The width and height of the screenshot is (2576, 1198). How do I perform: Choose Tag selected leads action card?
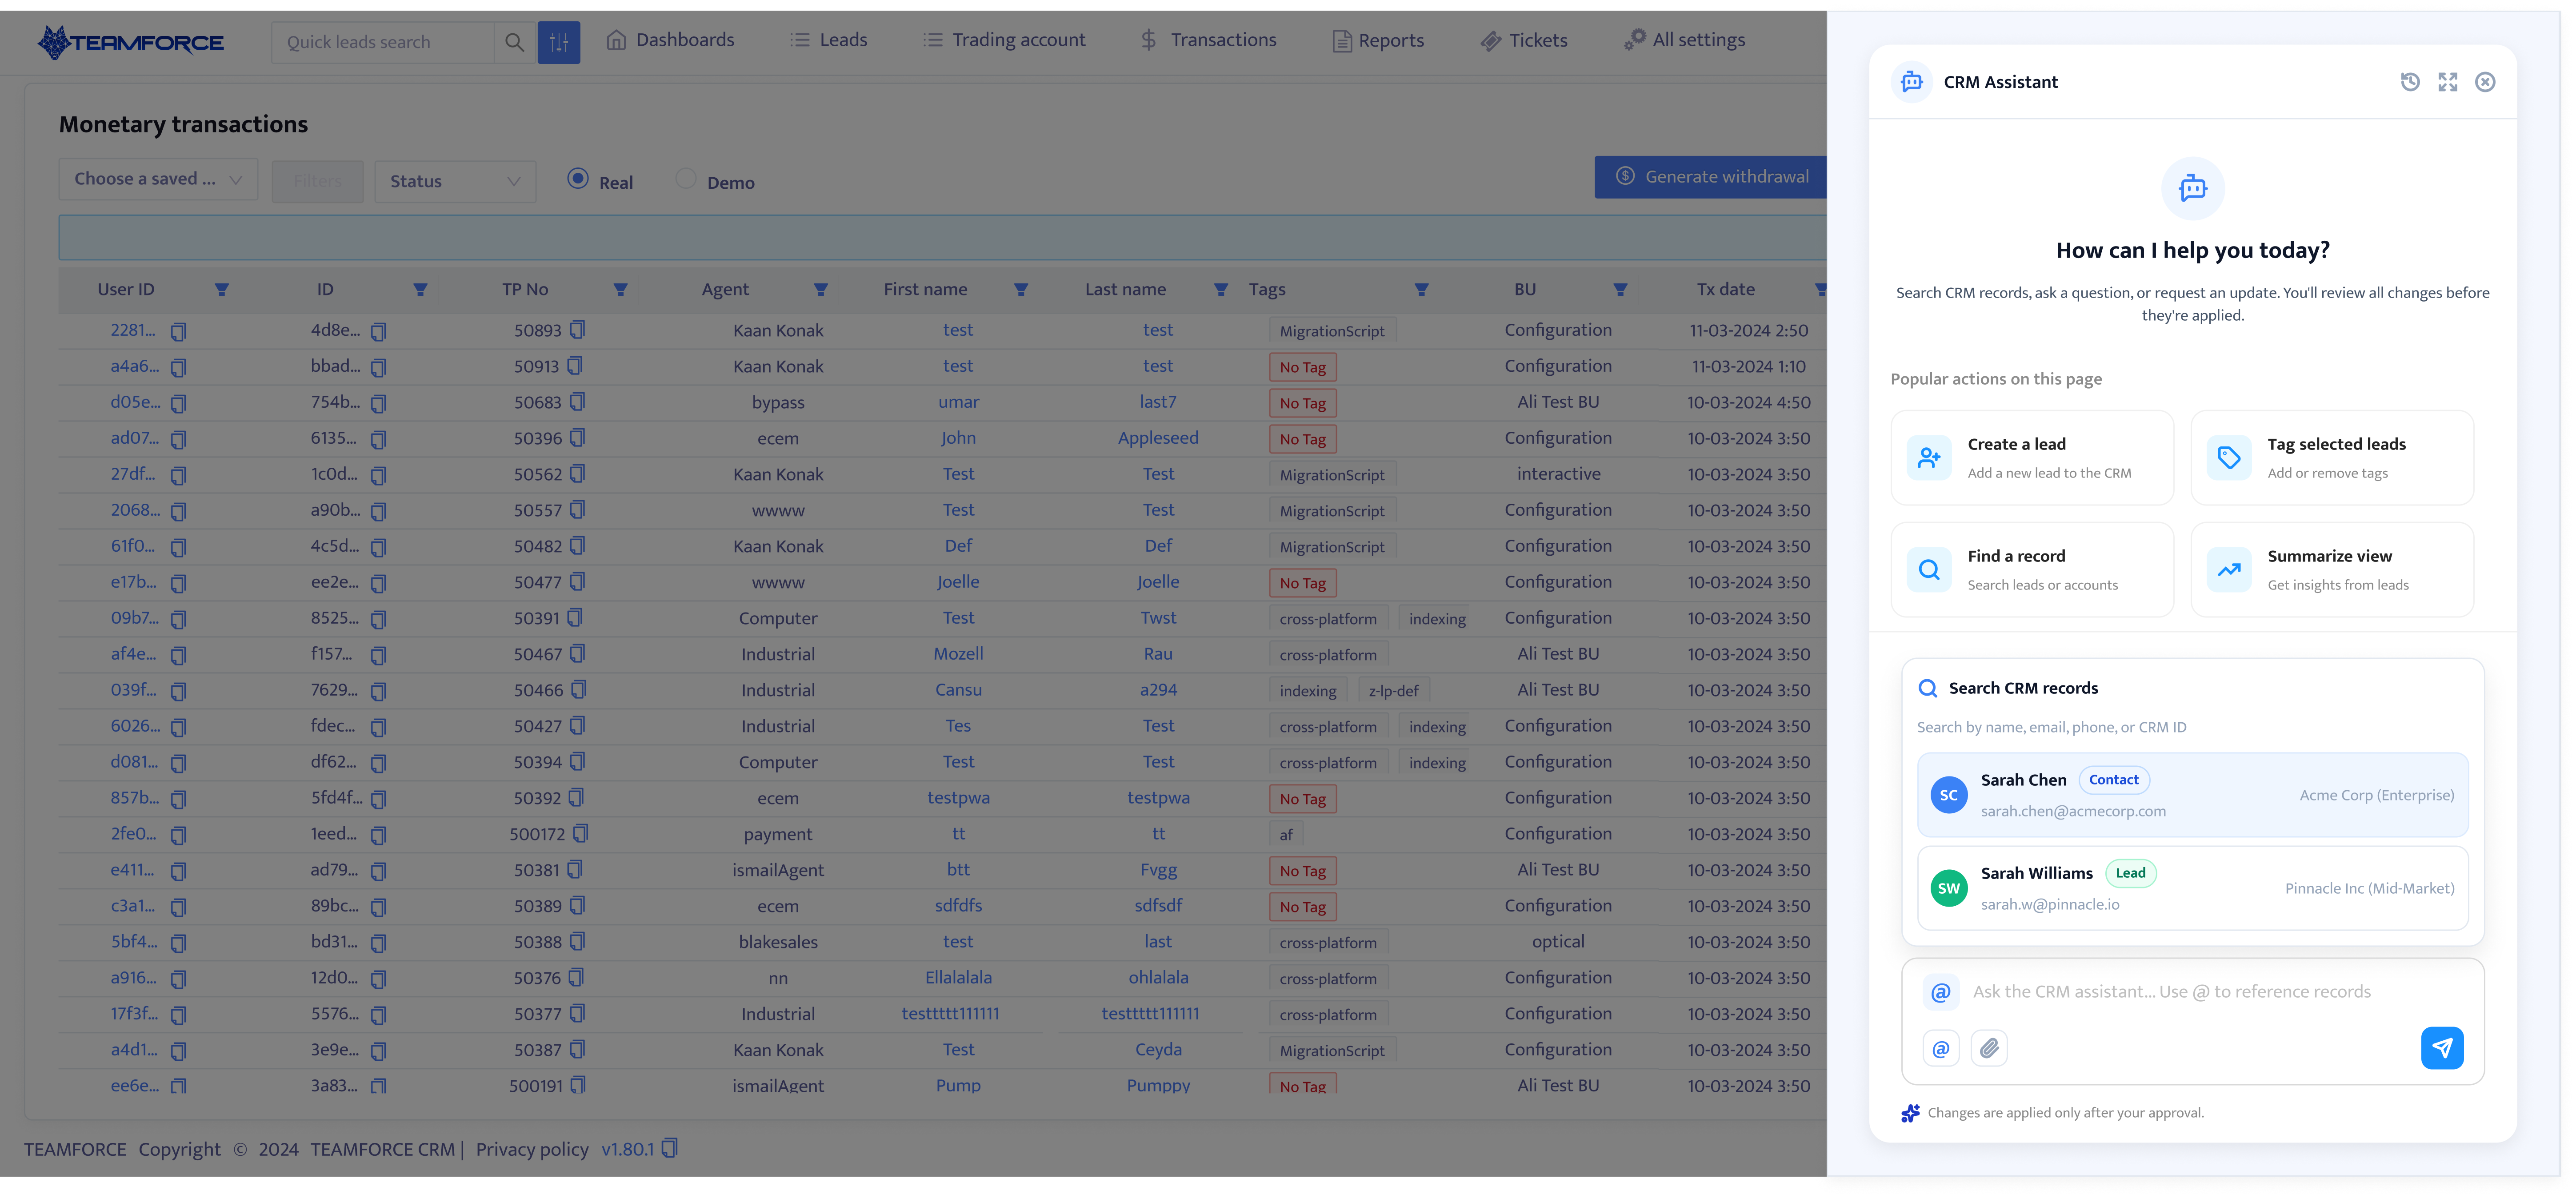[x=2331, y=458]
